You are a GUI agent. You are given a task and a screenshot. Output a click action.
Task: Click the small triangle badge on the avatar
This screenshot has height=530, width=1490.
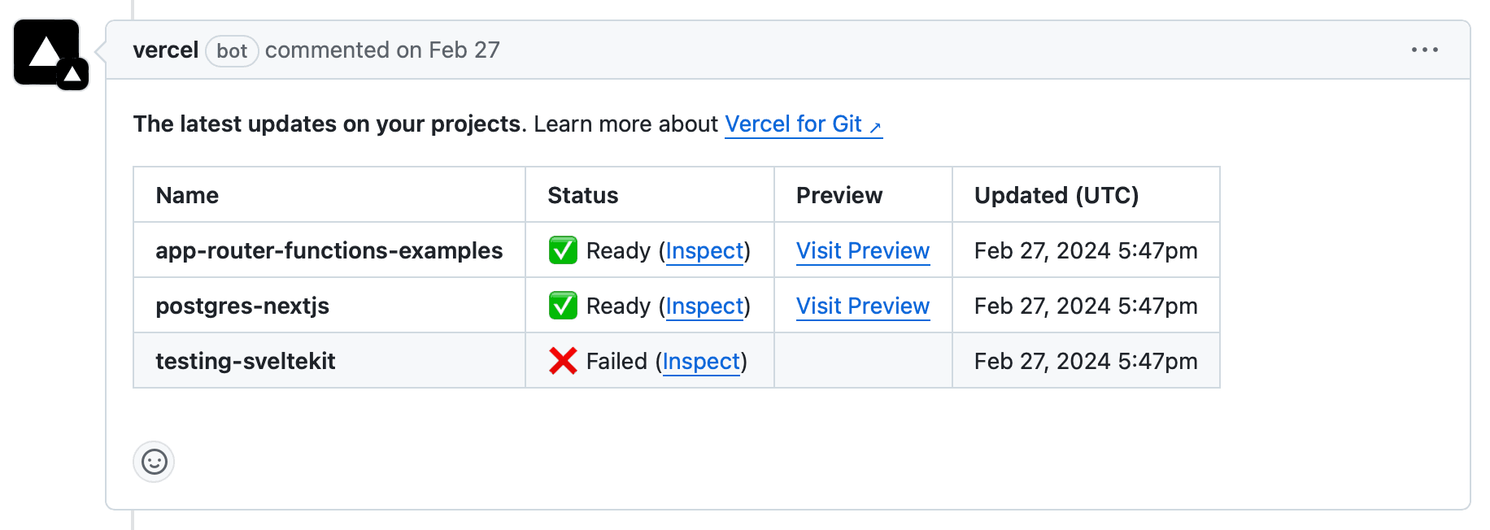tap(72, 74)
